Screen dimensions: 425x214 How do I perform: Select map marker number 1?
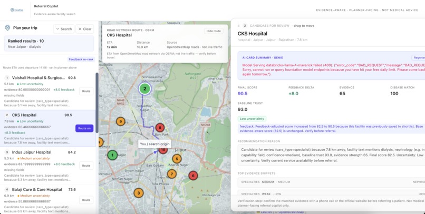click(x=112, y=155)
